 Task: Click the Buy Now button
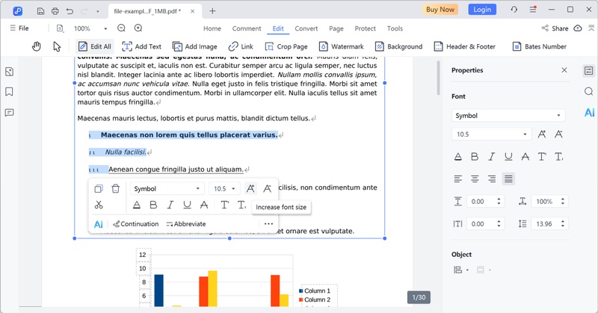[440, 10]
